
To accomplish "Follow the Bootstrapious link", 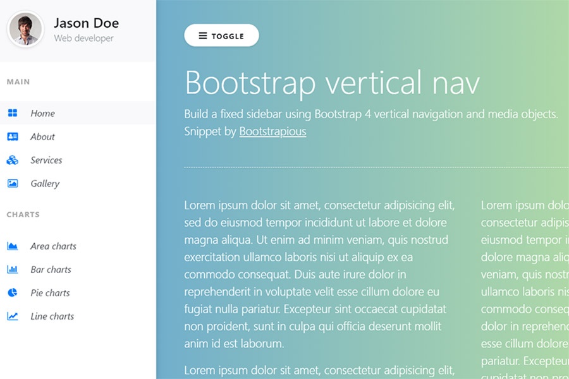I will coord(272,131).
